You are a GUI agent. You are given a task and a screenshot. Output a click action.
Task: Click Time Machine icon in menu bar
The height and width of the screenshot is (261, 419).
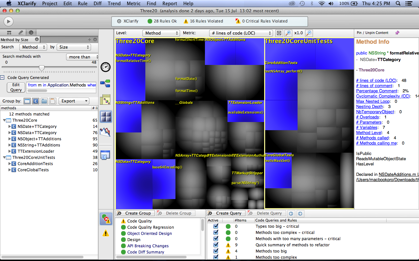click(302, 4)
